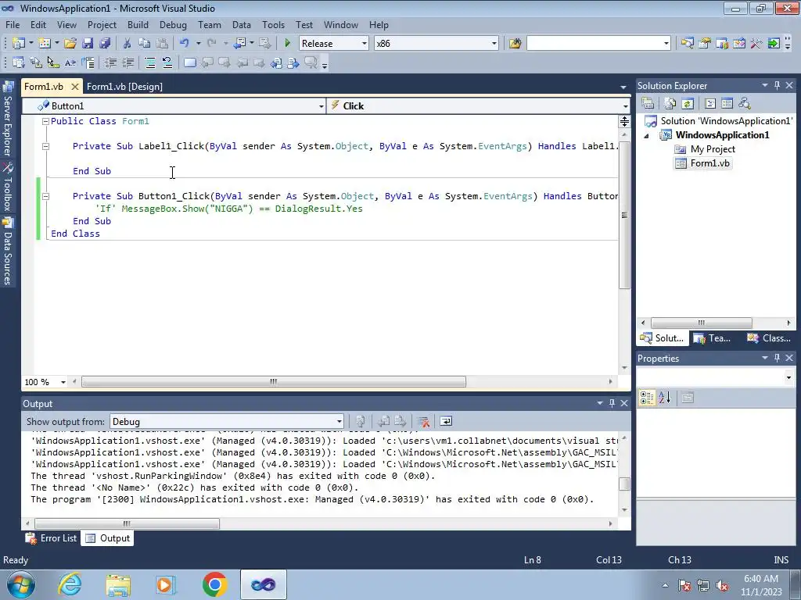Click the Find in Files icon

pyautogui.click(x=515, y=44)
